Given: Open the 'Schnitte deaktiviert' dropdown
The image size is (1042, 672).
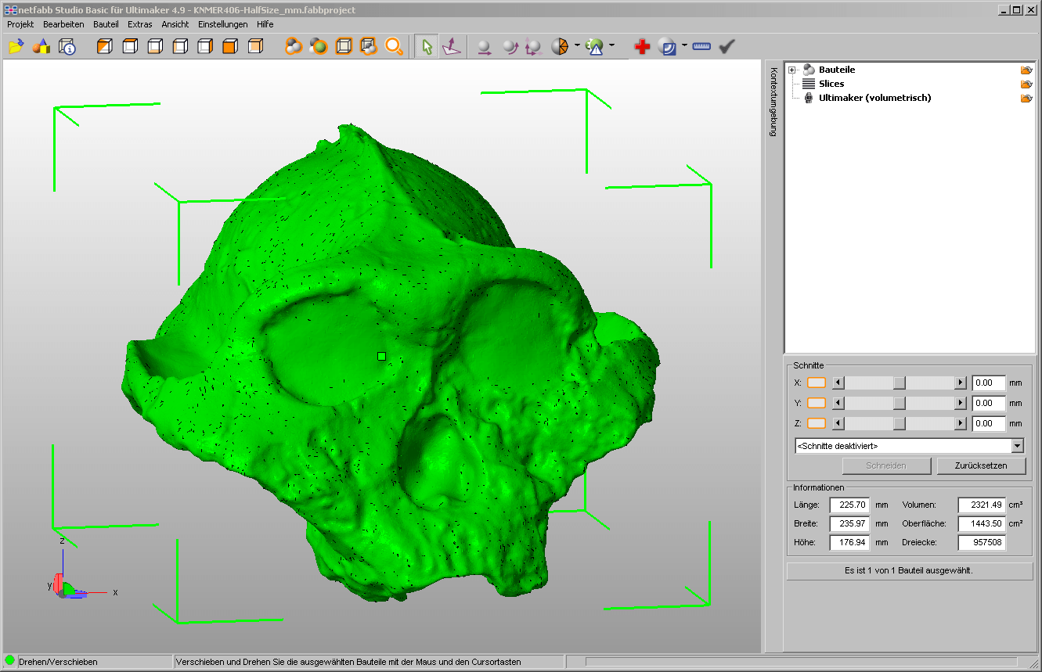Looking at the screenshot, I should tap(1017, 446).
